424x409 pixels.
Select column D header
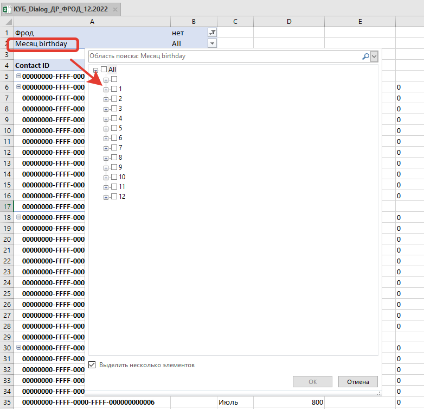pyautogui.click(x=289, y=21)
